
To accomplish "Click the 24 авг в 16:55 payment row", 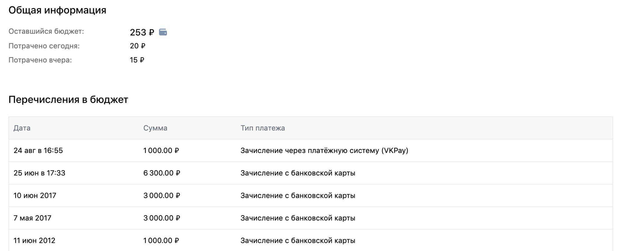I will [310, 151].
